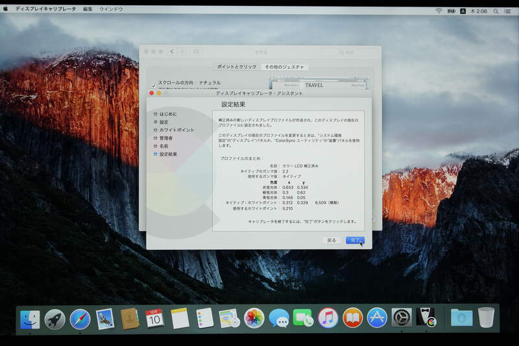The height and width of the screenshot is (346, 519).
Task: Open the App Store icon in Dock
Action: [x=377, y=318]
